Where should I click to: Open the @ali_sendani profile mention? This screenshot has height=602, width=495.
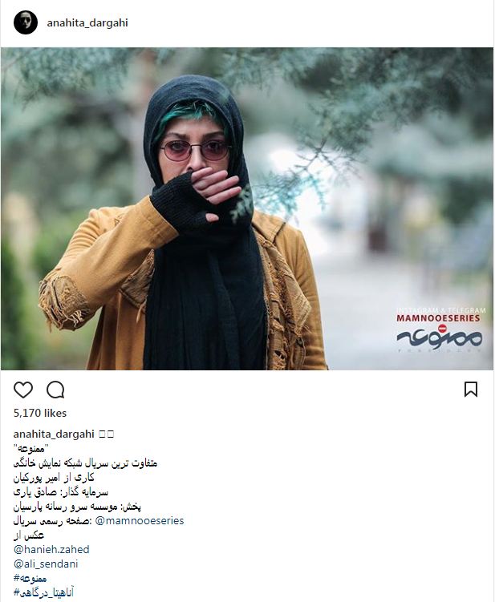point(46,564)
